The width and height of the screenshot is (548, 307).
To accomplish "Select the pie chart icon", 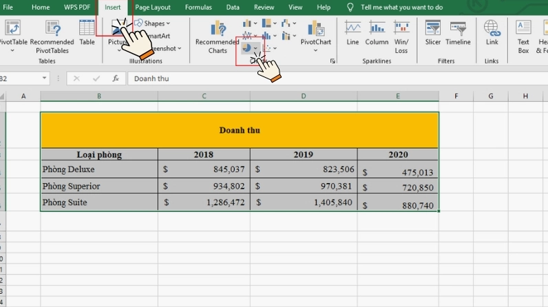I will click(x=246, y=48).
